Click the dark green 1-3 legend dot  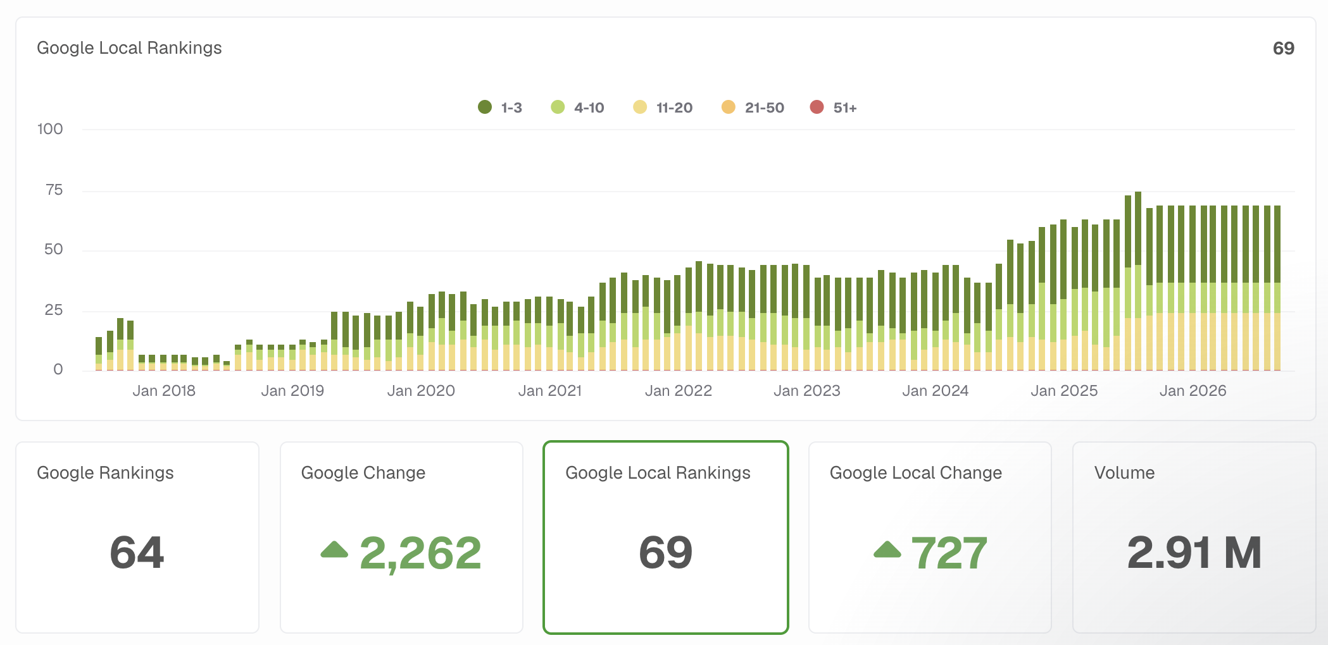pyautogui.click(x=485, y=107)
